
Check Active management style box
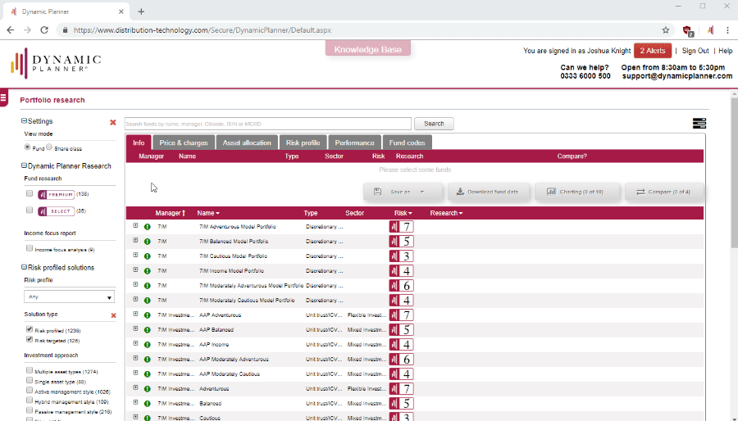[30, 390]
